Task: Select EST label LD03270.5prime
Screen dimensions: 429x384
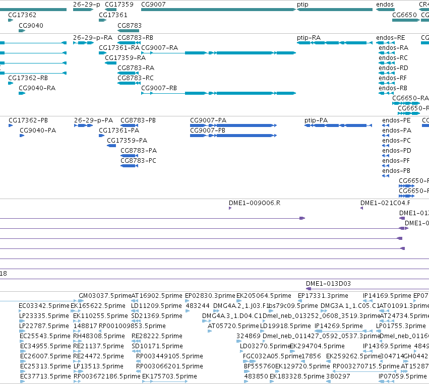Action: point(265,347)
